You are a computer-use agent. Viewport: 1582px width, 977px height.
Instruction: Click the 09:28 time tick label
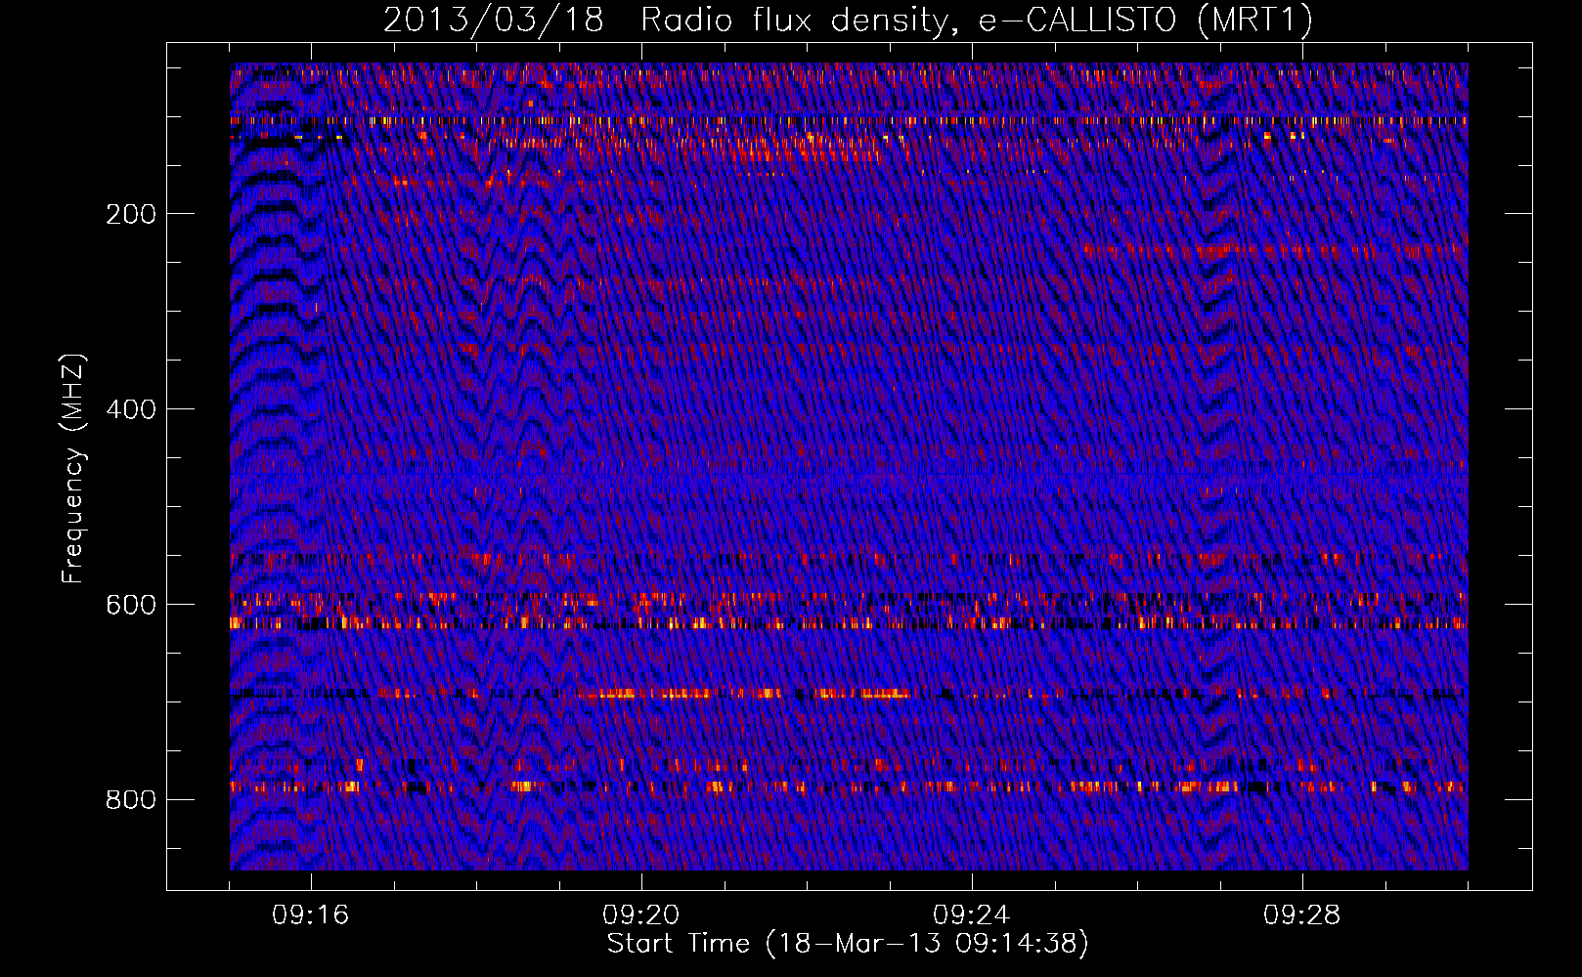click(x=1302, y=915)
